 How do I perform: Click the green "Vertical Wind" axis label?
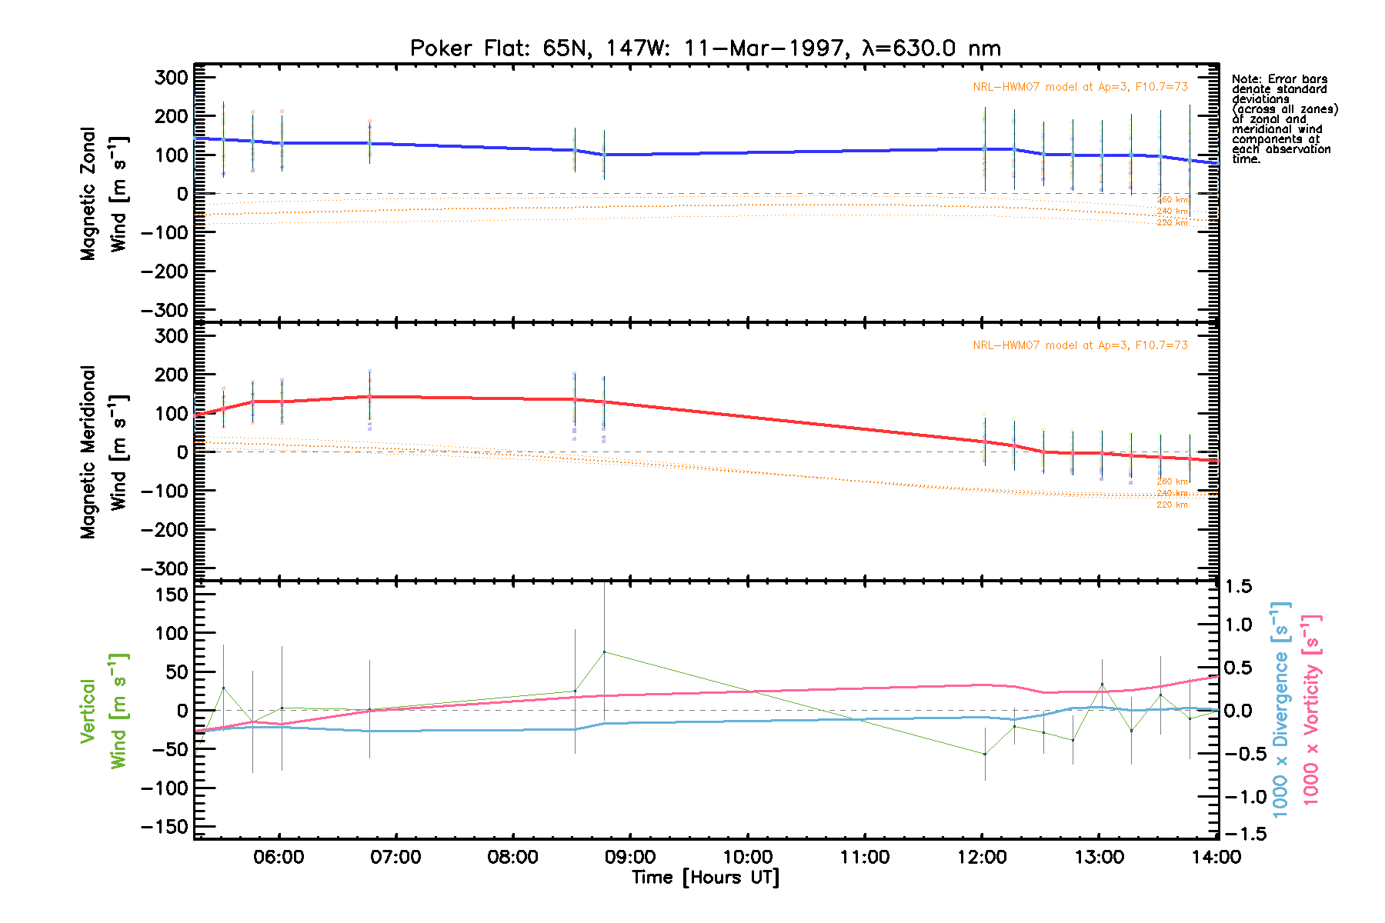coord(103,711)
